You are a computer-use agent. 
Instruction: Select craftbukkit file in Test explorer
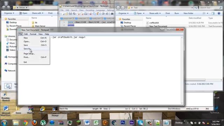(x=154, y=23)
